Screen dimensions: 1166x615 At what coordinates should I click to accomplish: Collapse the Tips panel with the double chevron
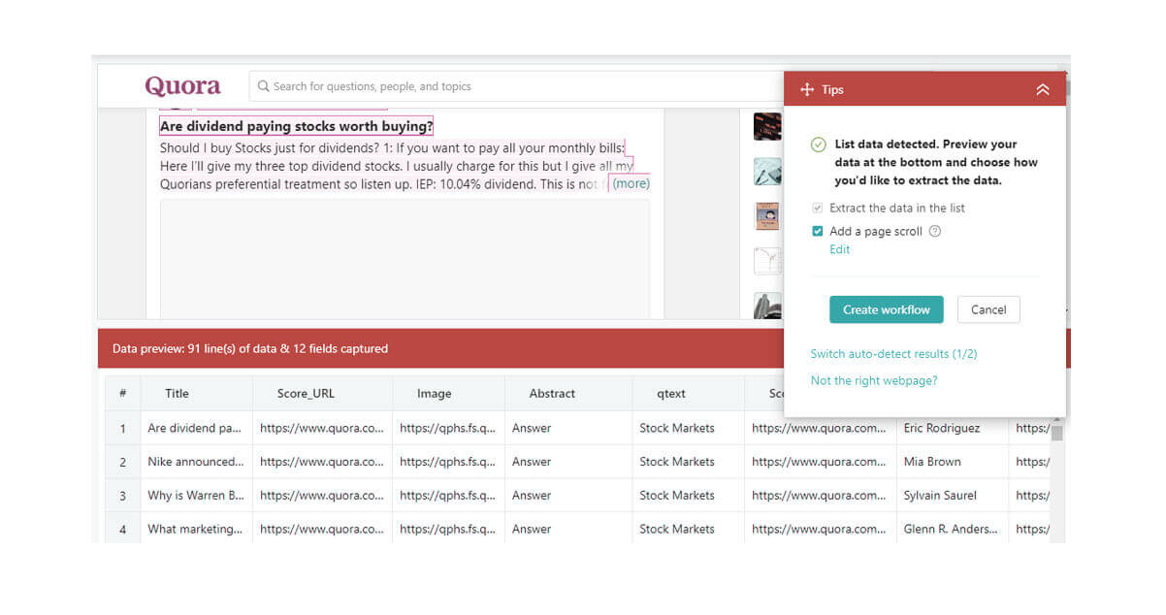1043,89
